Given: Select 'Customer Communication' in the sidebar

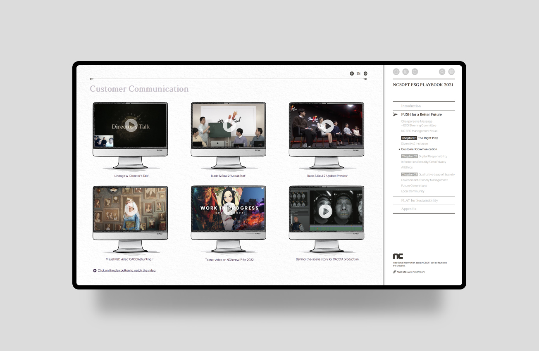Looking at the screenshot, I should 419,149.
